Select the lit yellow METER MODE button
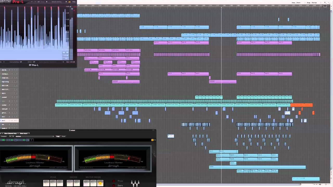333x187 pixels. (x=100, y=183)
